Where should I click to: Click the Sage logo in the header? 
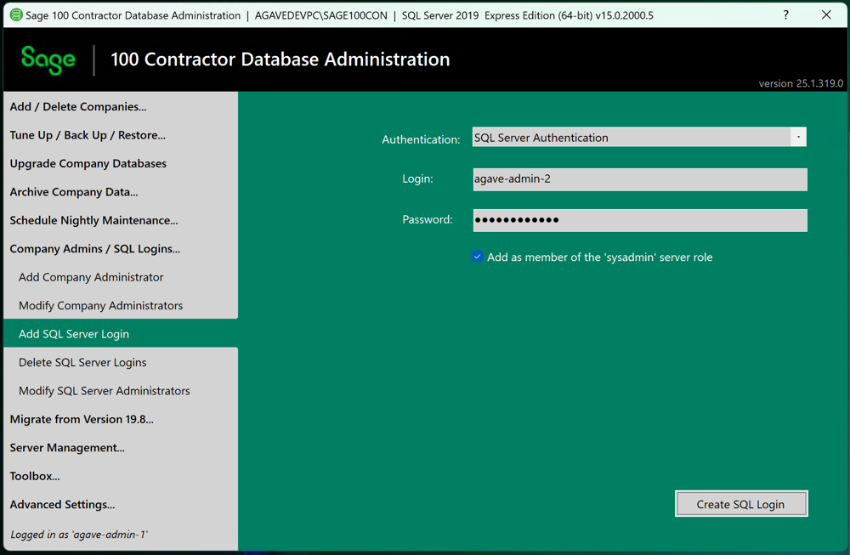coord(48,59)
